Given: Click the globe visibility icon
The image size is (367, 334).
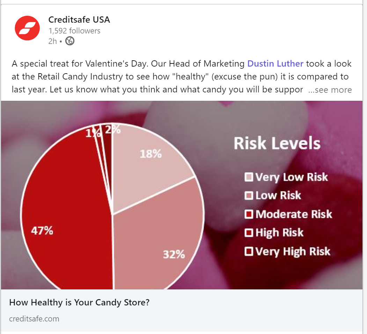Looking at the screenshot, I should (x=70, y=41).
